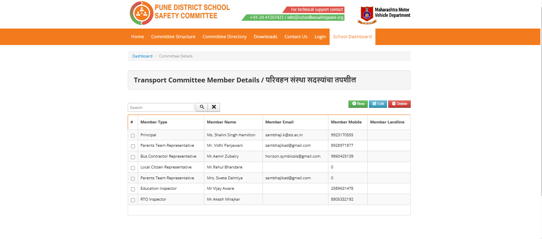The width and height of the screenshot is (542, 240).
Task: Go to the Committee Directory page
Action: [224, 37]
